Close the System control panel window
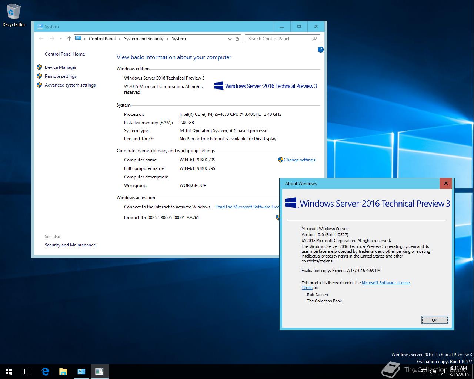474x379 pixels. tap(316, 27)
